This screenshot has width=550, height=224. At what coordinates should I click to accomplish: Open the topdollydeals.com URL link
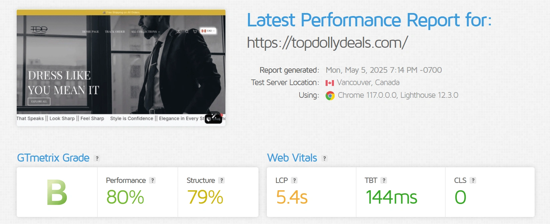[x=327, y=43]
